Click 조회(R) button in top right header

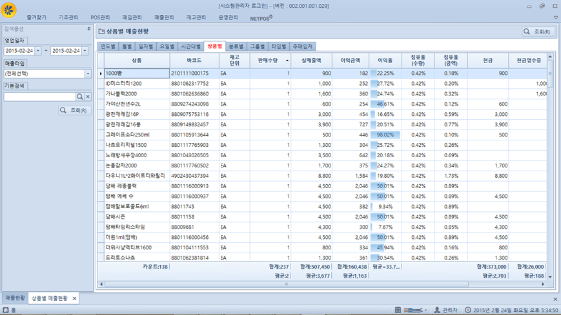(x=538, y=32)
